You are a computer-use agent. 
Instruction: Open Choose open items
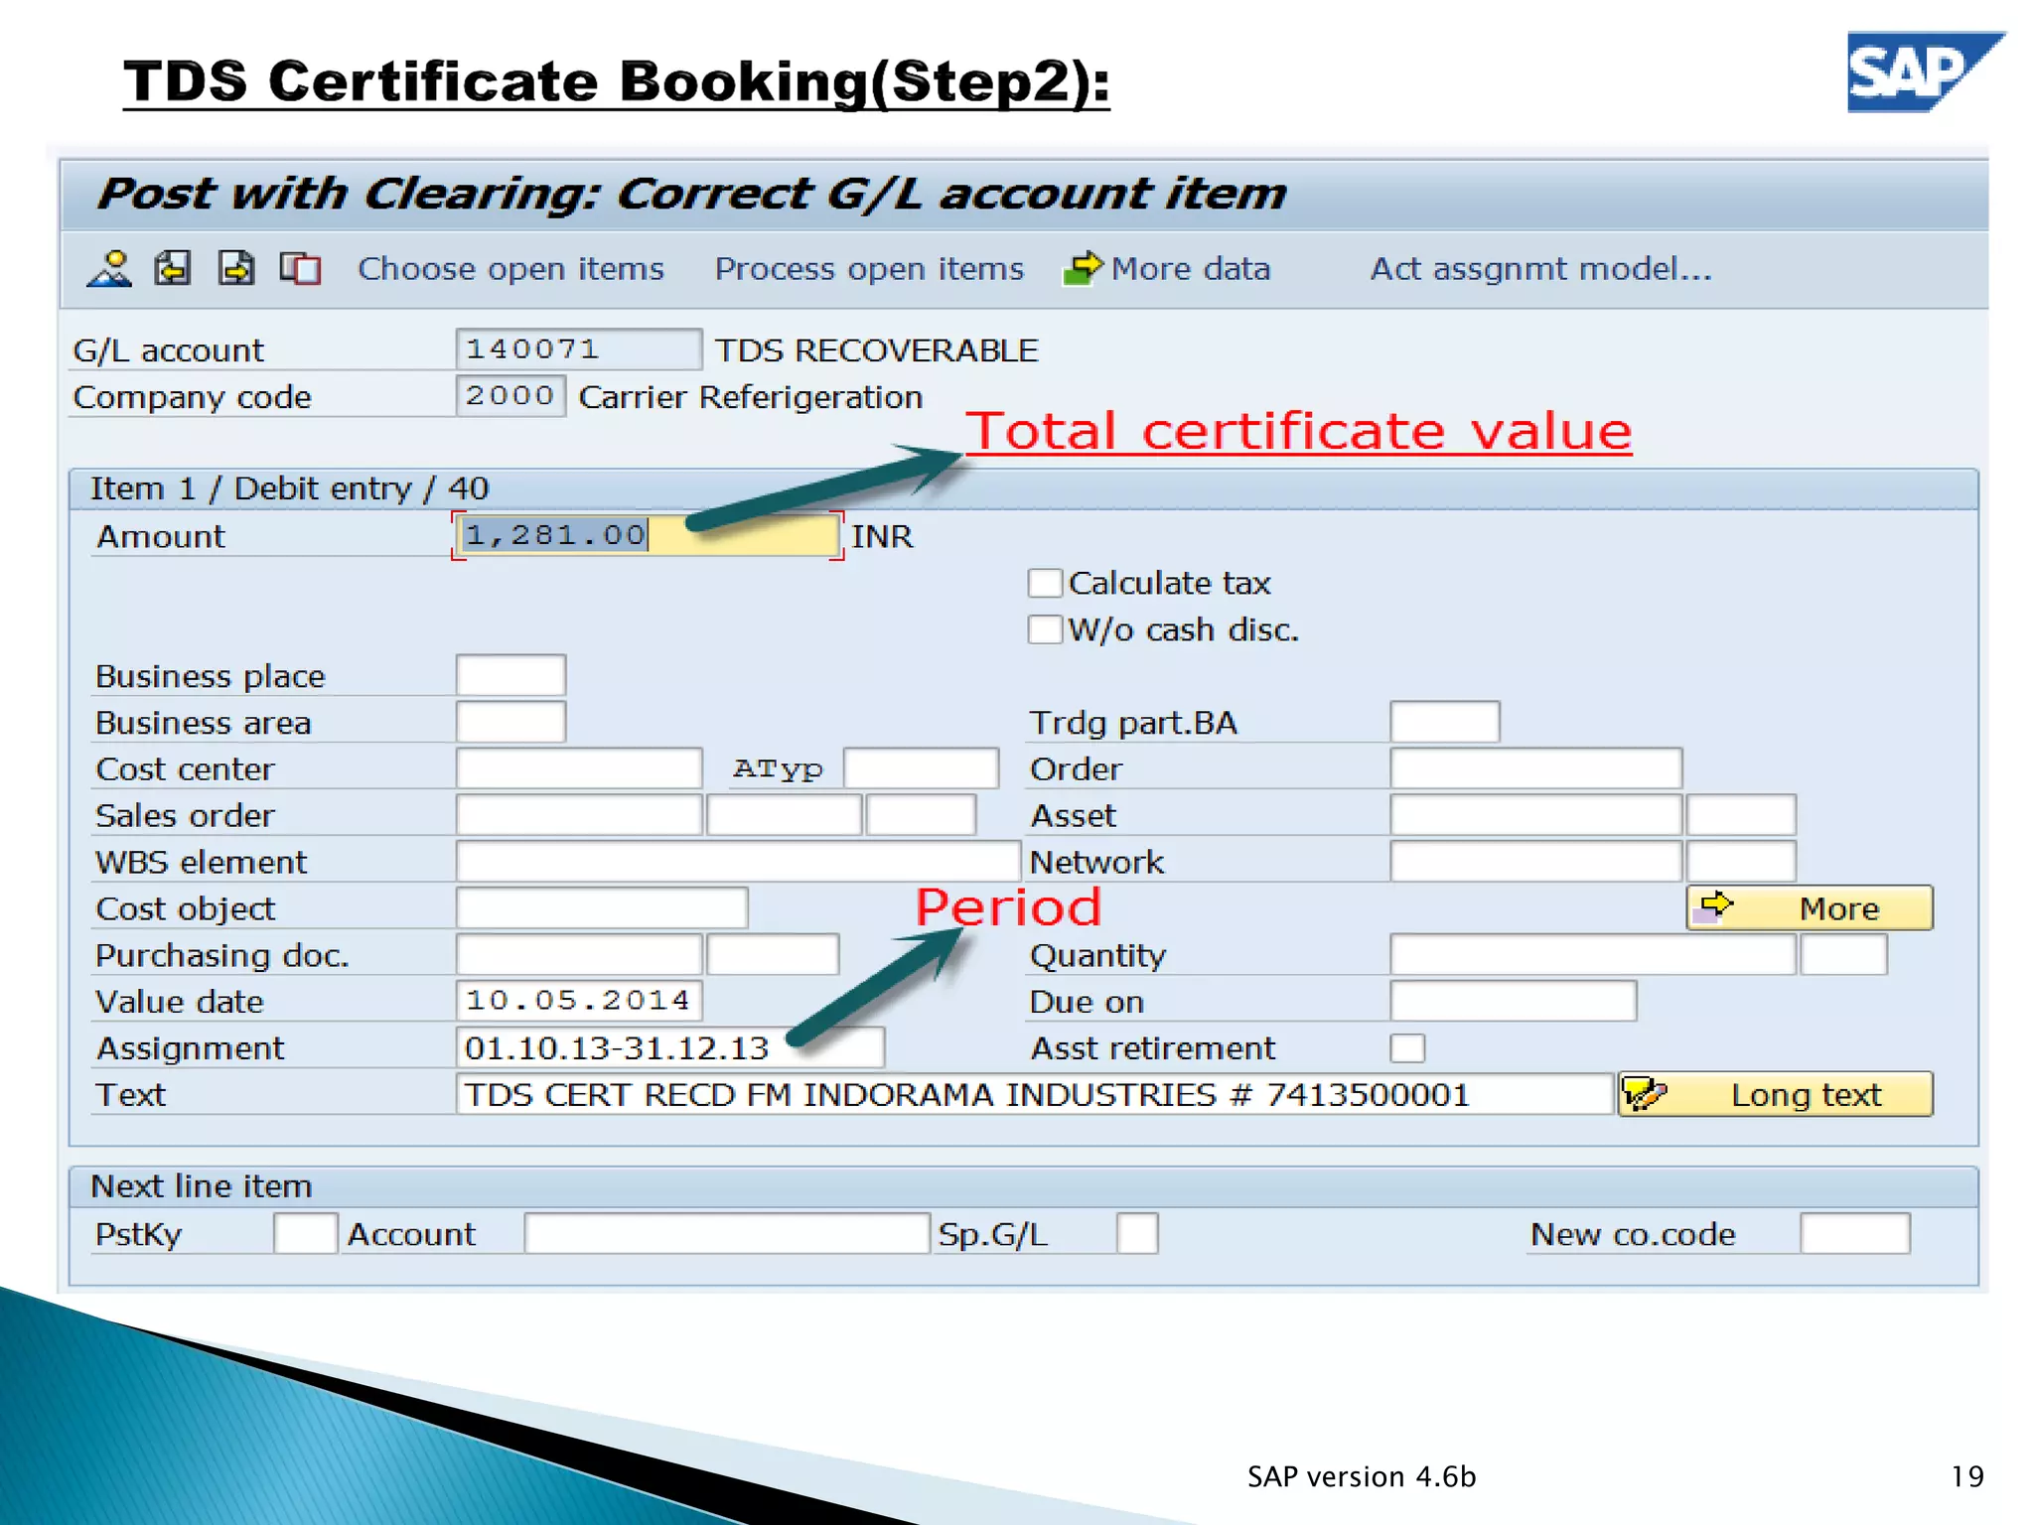point(510,269)
